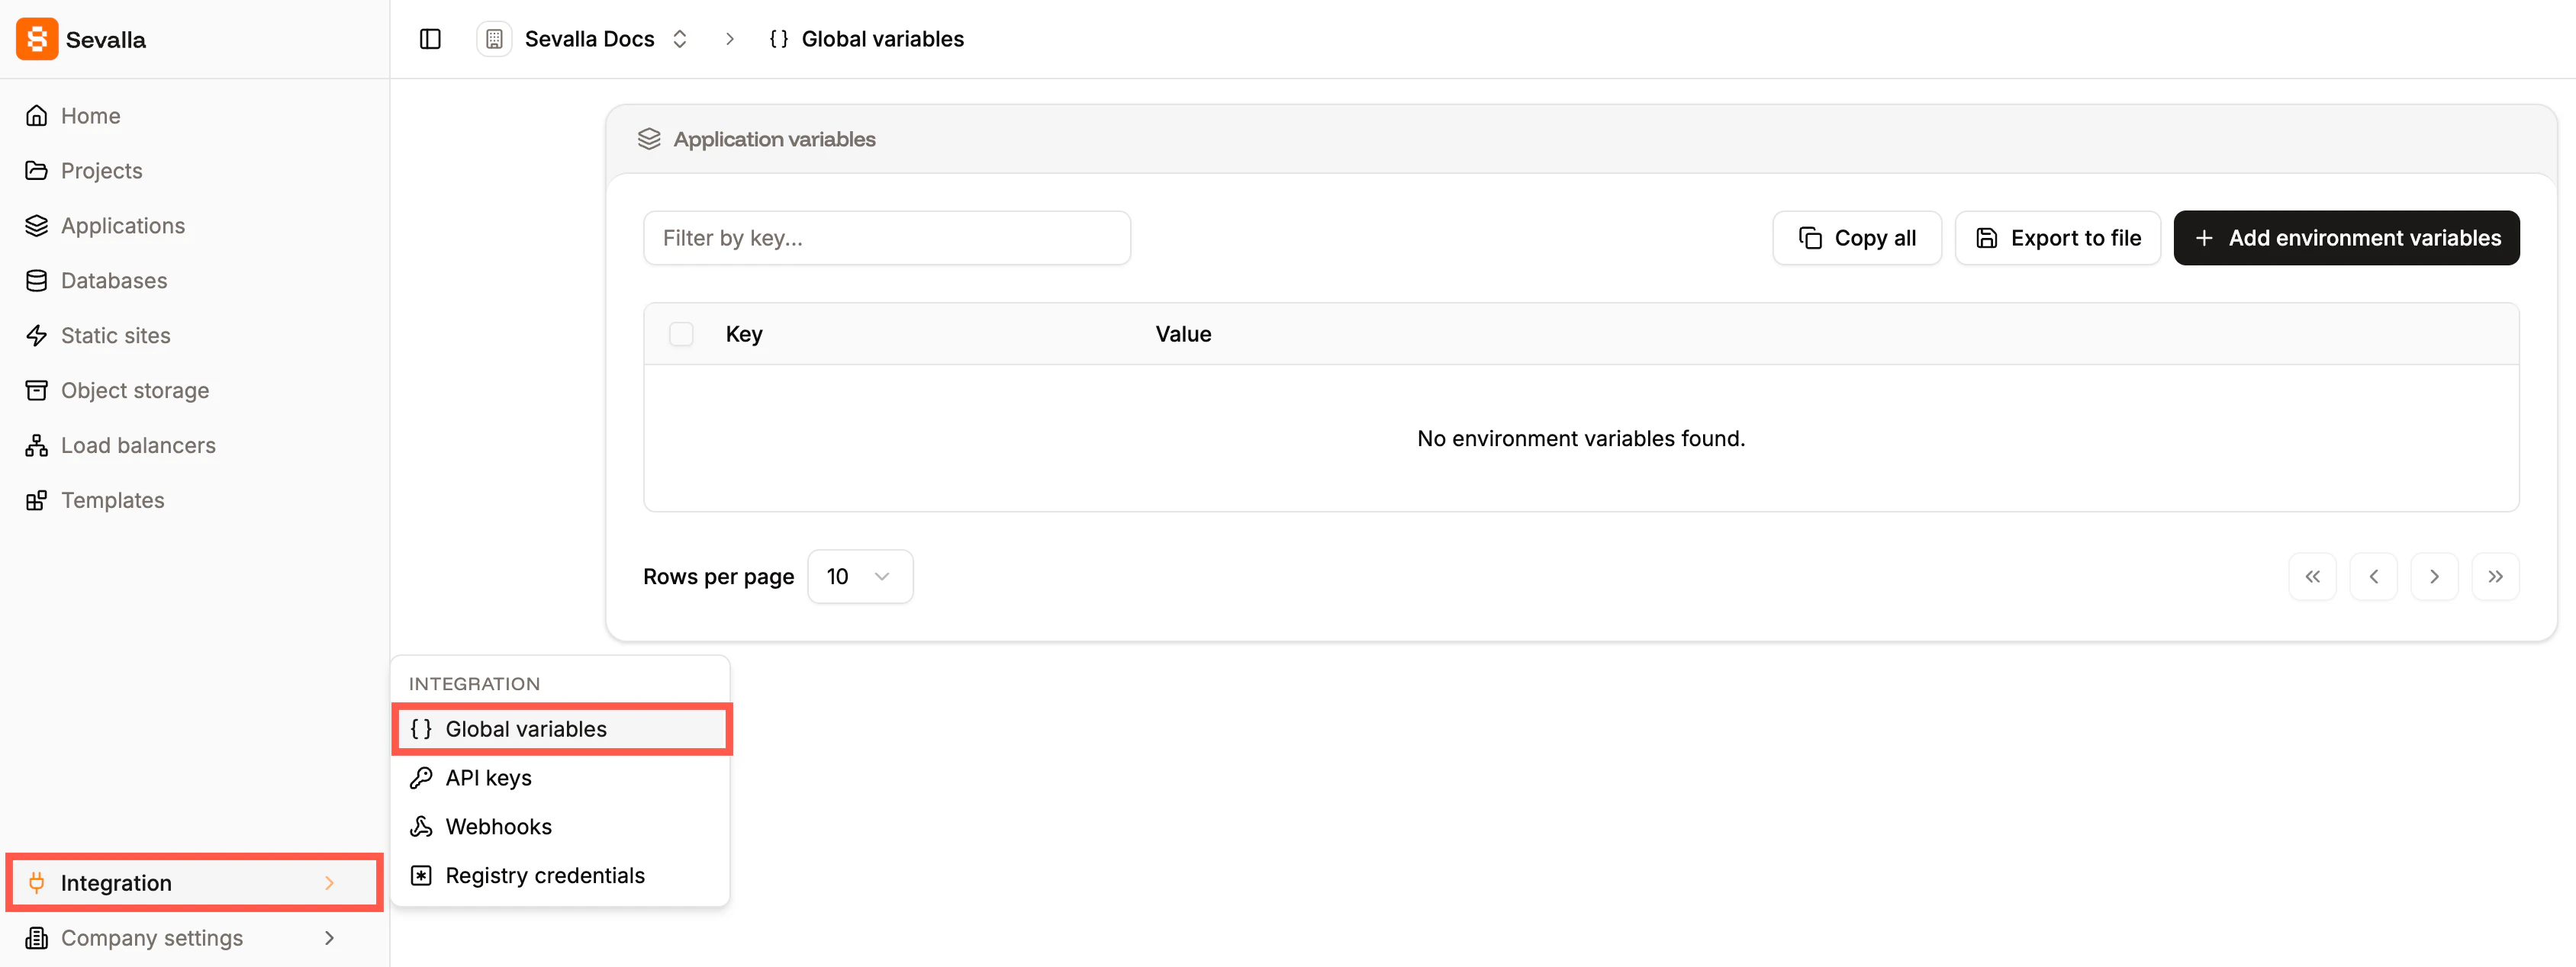Click the Registry credentials asterisk icon
Screen dimensions: 2576x967
[421, 876]
